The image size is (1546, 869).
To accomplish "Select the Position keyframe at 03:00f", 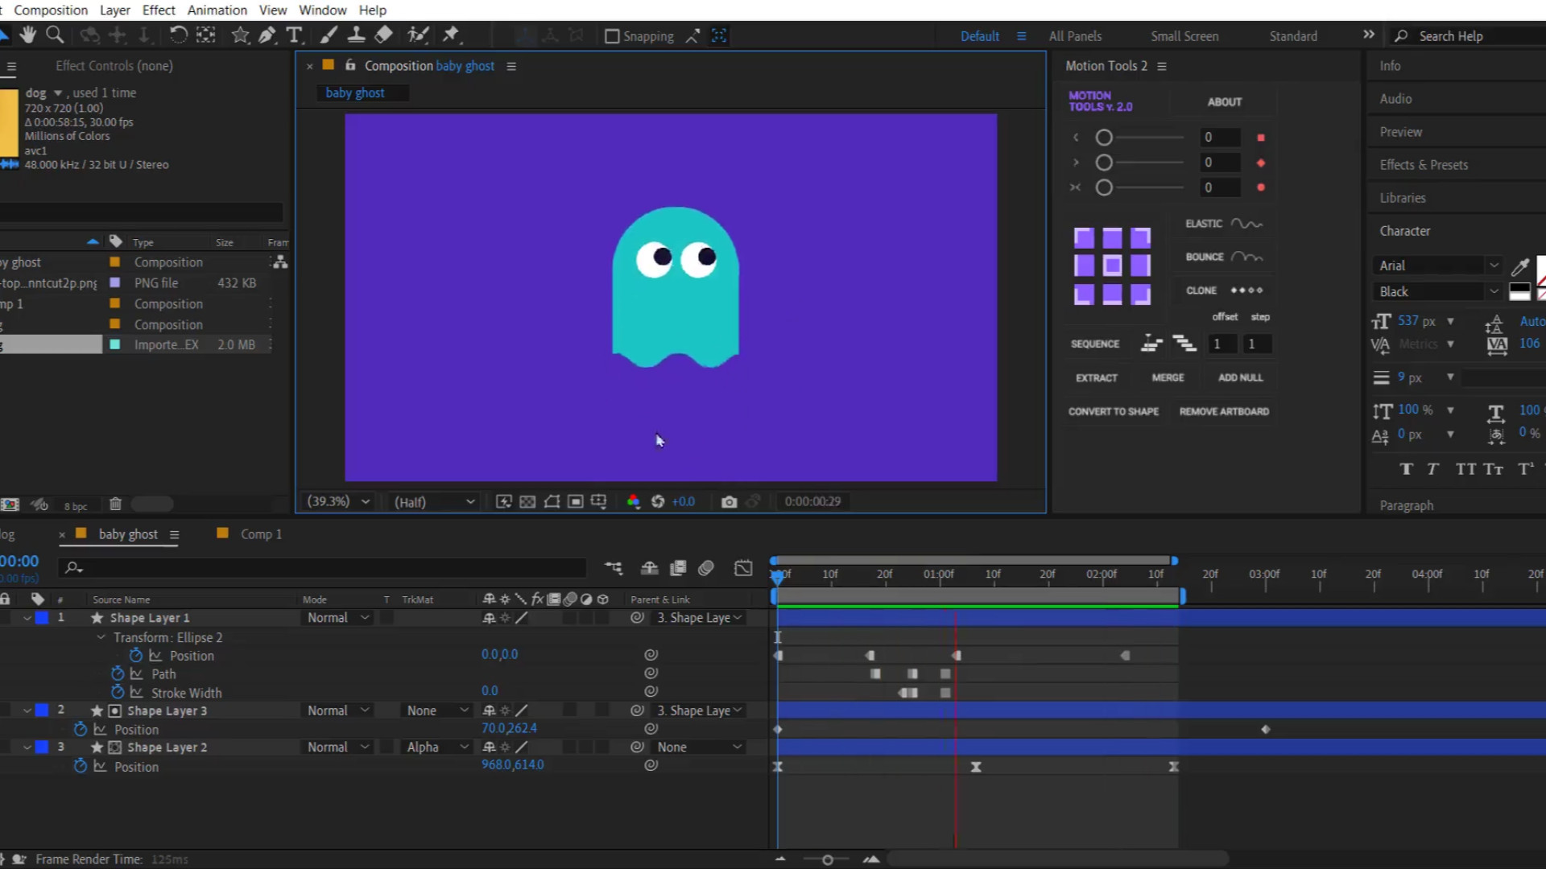I will 1265,729.
